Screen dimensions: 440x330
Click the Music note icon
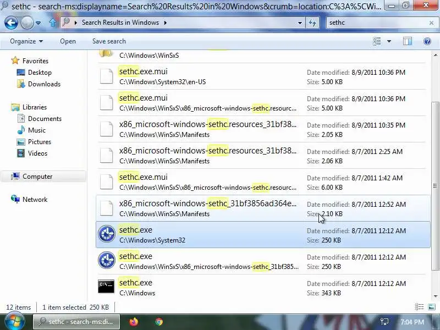pos(21,130)
